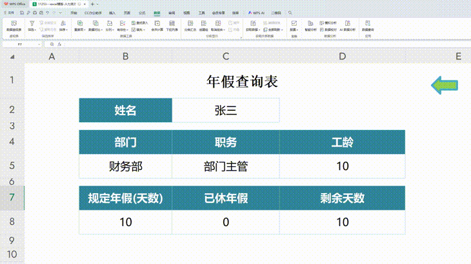This screenshot has width=471, height=264.
Task: Select the name cell 张三
Action: coord(226,110)
